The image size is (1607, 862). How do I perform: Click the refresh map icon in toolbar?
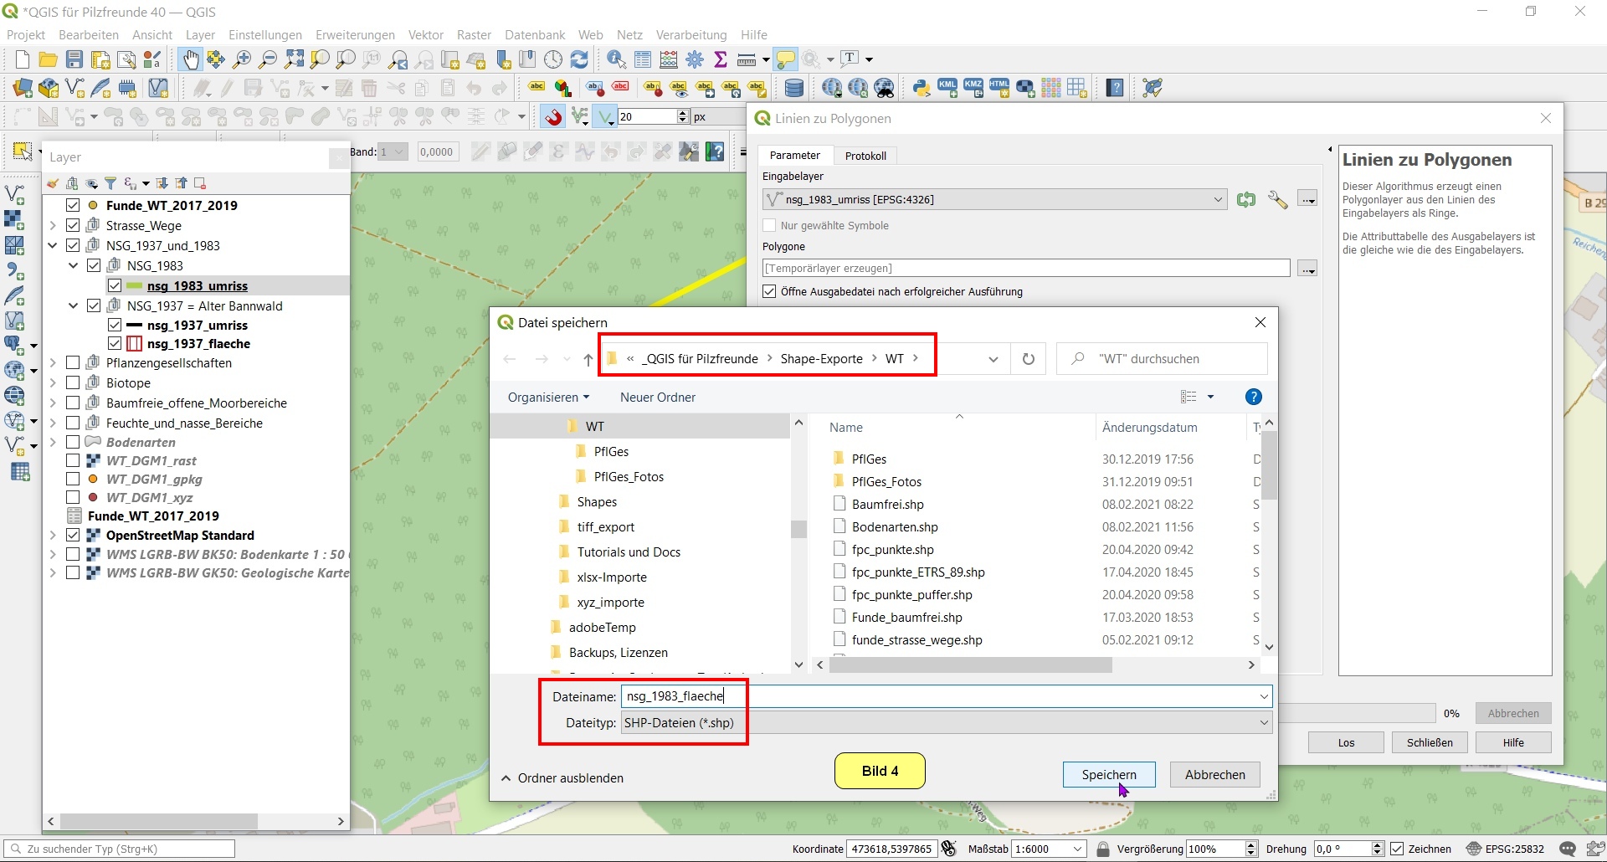(x=579, y=59)
